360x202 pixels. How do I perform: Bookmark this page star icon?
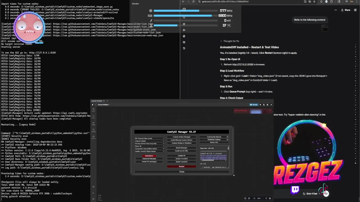pyautogui.click(x=314, y=1)
